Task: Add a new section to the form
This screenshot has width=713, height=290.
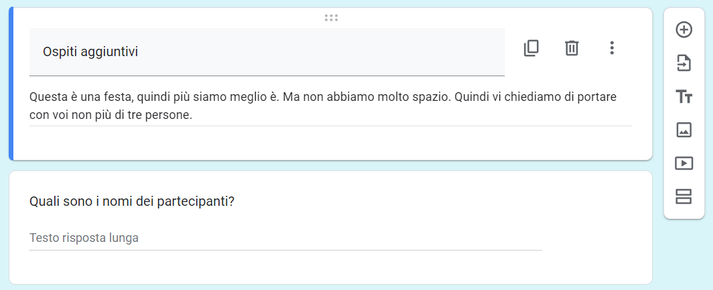Action: tap(684, 196)
